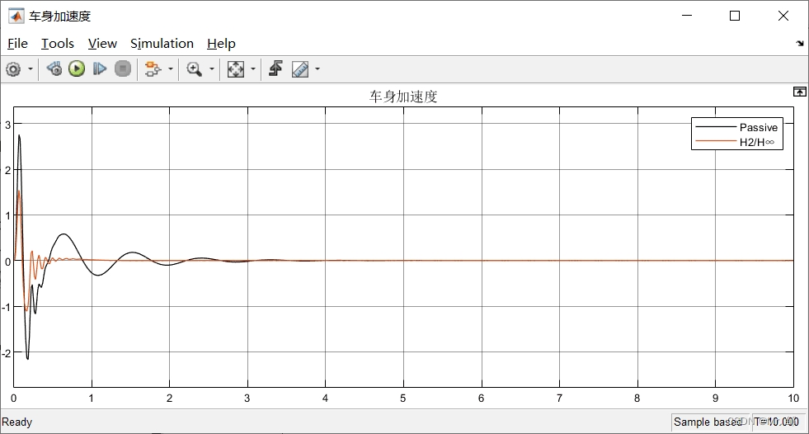Expand the zoom tool dropdown arrow
This screenshot has width=809, height=434.
click(x=212, y=68)
